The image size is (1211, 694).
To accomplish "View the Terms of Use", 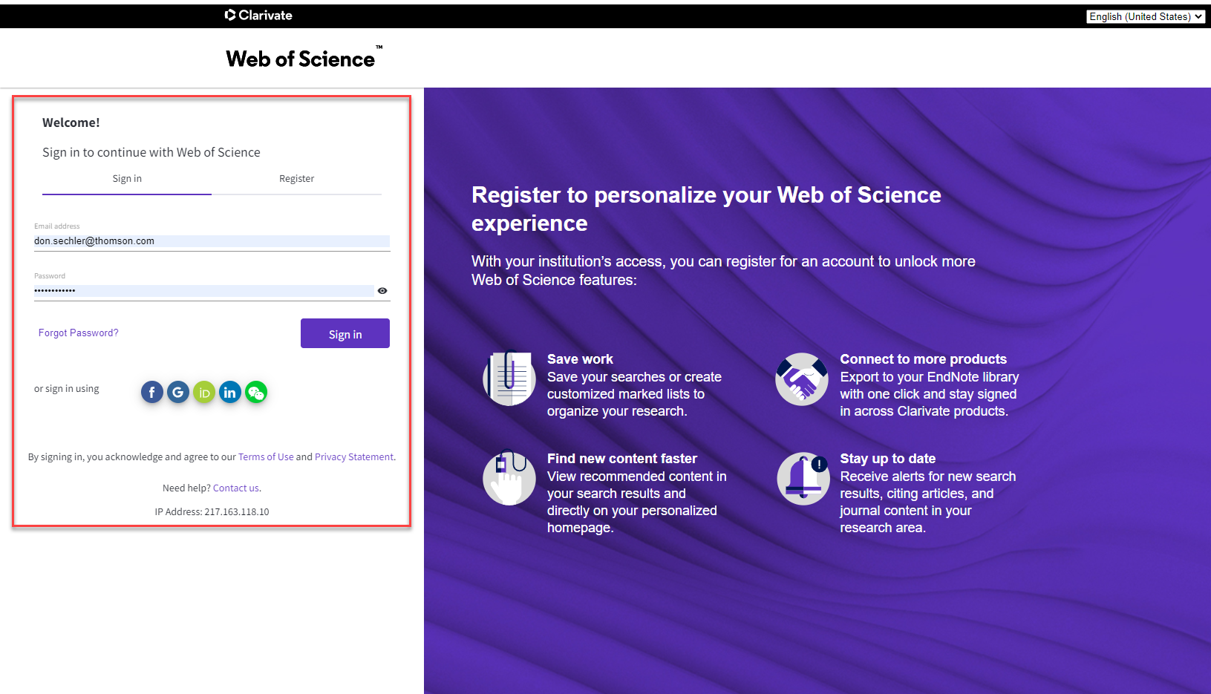I will pos(266,456).
